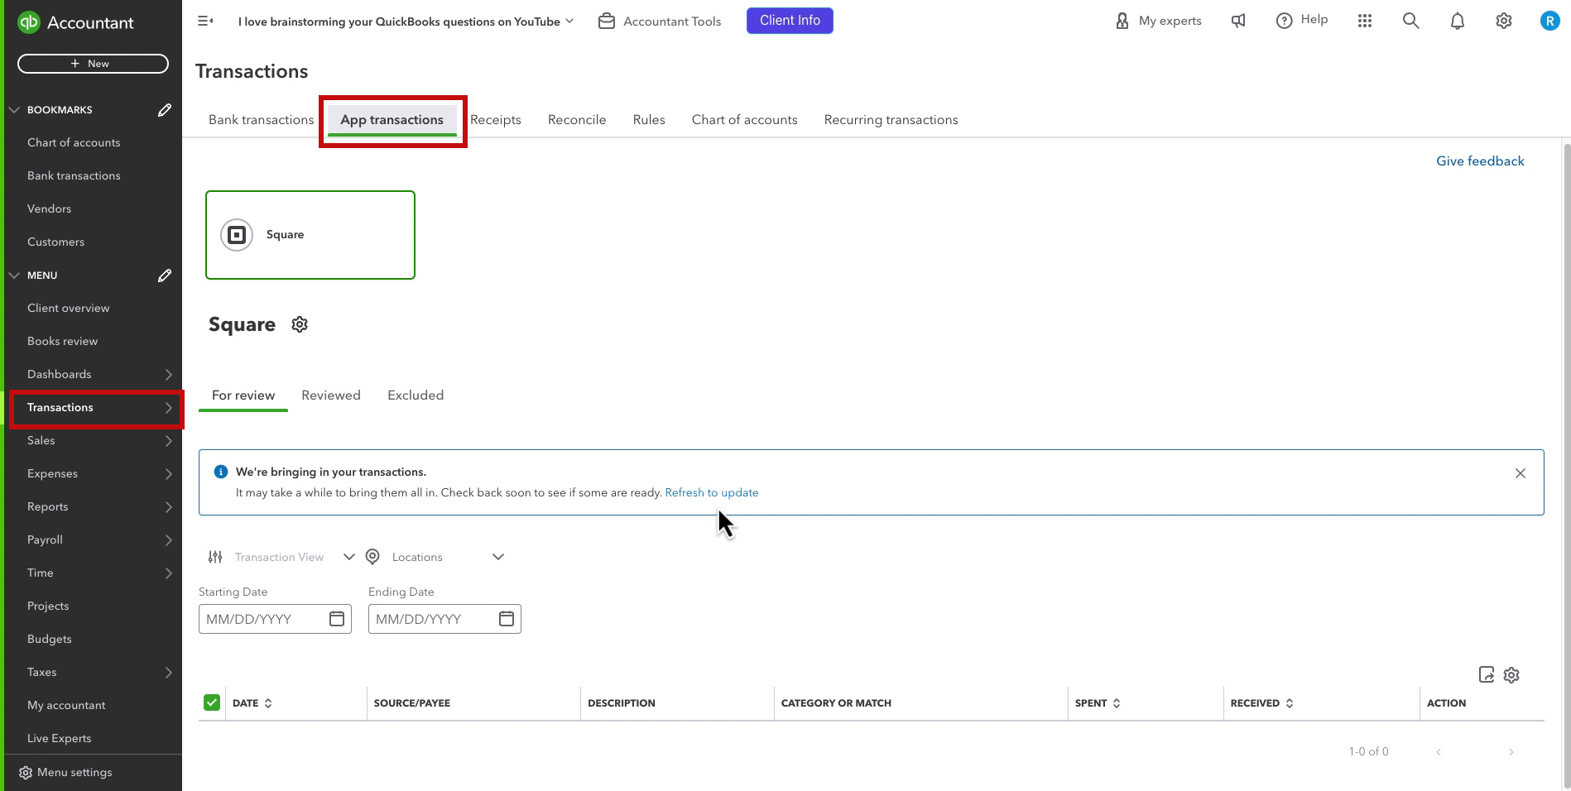This screenshot has width=1571, height=791.
Task: Open the settings gear in header
Action: [1504, 21]
